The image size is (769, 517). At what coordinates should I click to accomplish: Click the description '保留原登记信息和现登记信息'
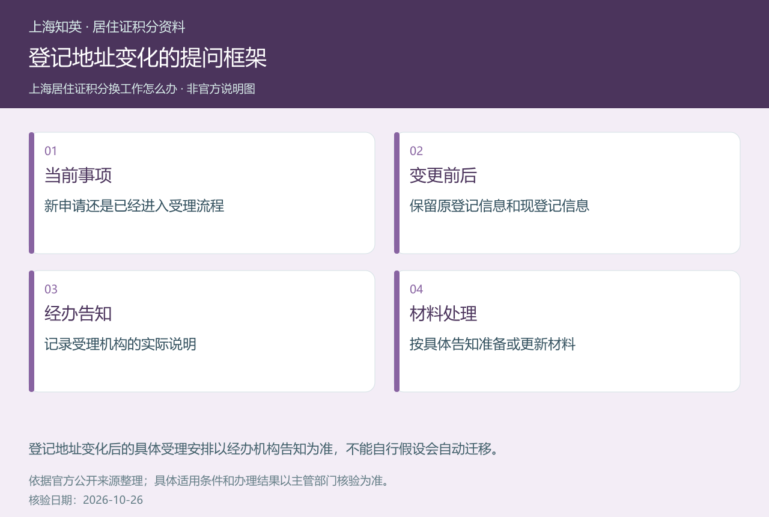coord(499,206)
